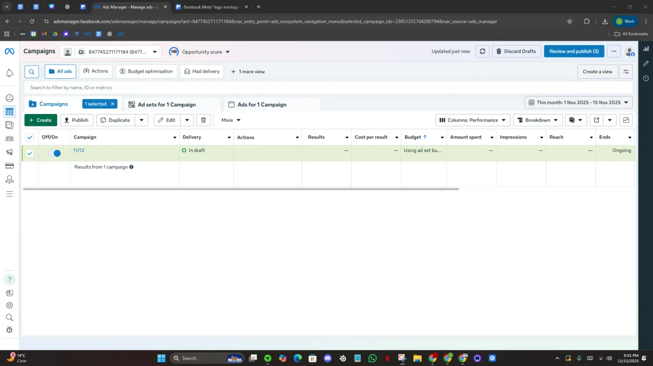Select the Actions view

pyautogui.click(x=96, y=71)
